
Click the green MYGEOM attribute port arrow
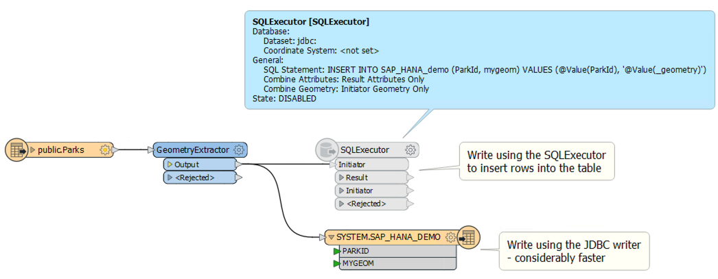coord(337,263)
